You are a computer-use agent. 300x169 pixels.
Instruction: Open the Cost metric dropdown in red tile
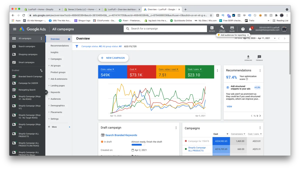pyautogui.click(x=133, y=69)
